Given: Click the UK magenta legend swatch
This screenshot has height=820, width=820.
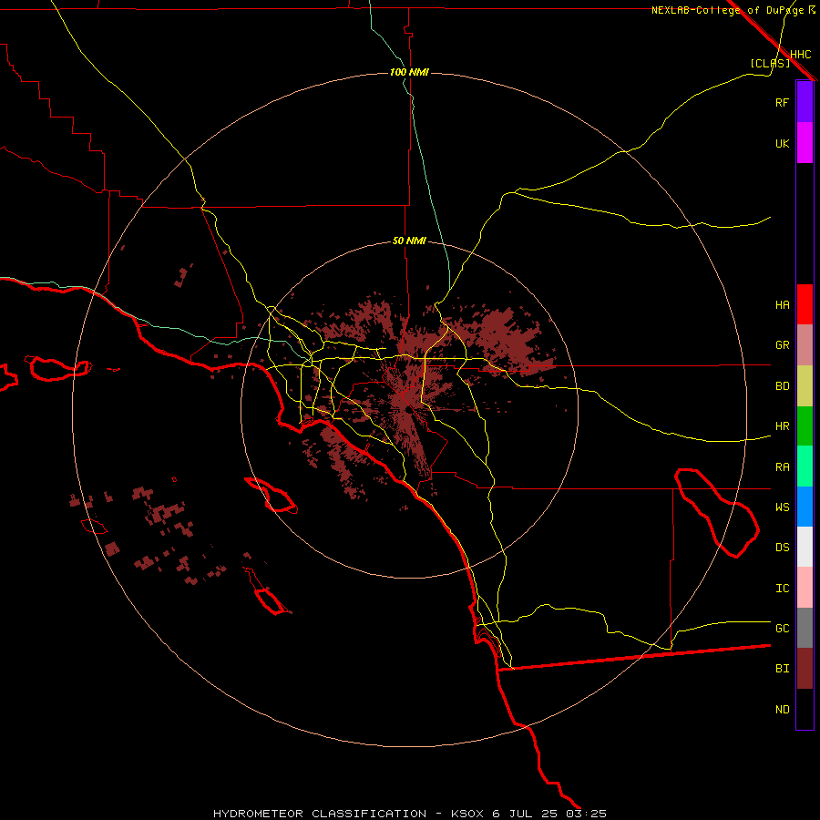Looking at the screenshot, I should (x=805, y=143).
